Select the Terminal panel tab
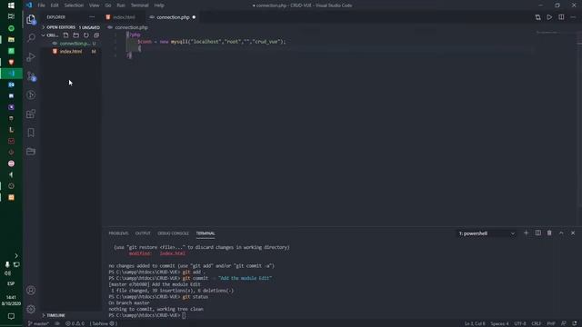 tap(206, 233)
